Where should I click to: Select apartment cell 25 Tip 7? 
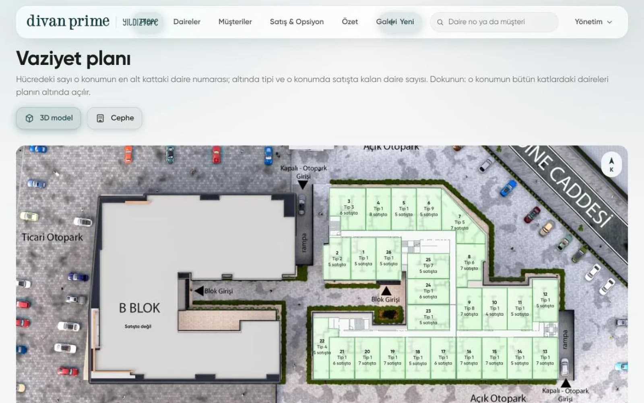pyautogui.click(x=428, y=265)
